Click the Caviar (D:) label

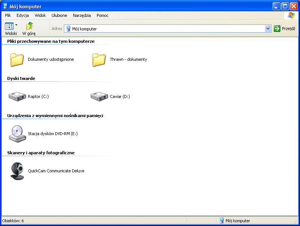(x=120, y=96)
